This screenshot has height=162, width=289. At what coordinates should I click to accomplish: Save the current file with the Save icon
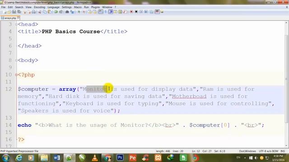click(14, 12)
